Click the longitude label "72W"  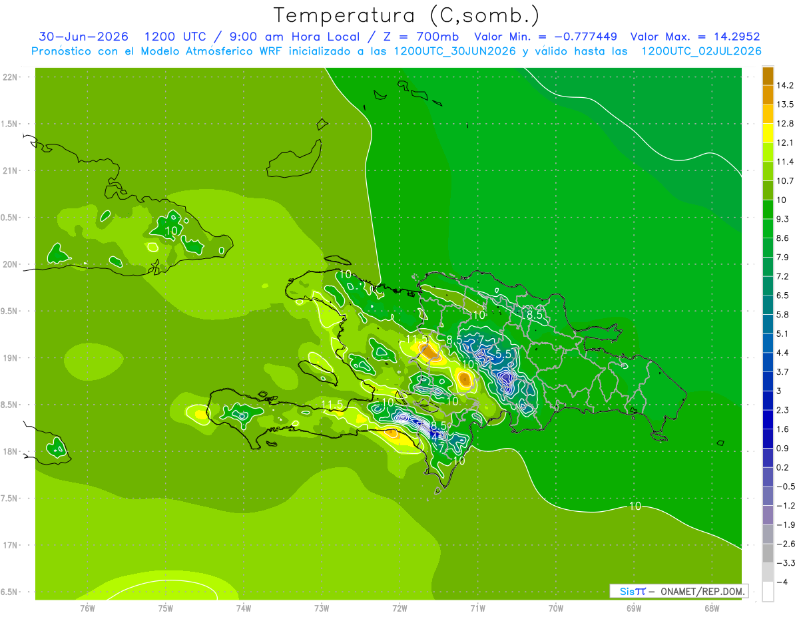(x=400, y=608)
